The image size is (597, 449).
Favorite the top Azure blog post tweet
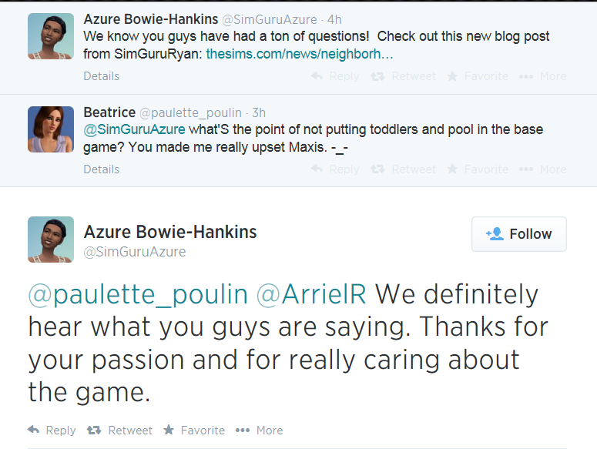(452, 76)
